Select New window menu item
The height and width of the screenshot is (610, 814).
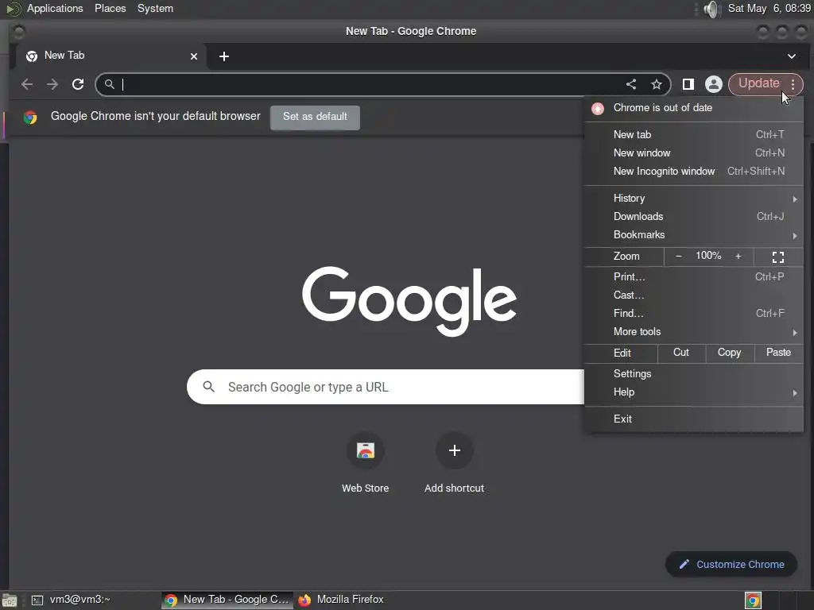(x=693, y=152)
